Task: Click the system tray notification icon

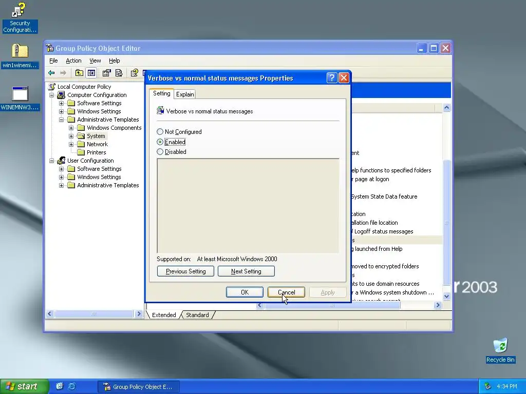Action: 488,386
